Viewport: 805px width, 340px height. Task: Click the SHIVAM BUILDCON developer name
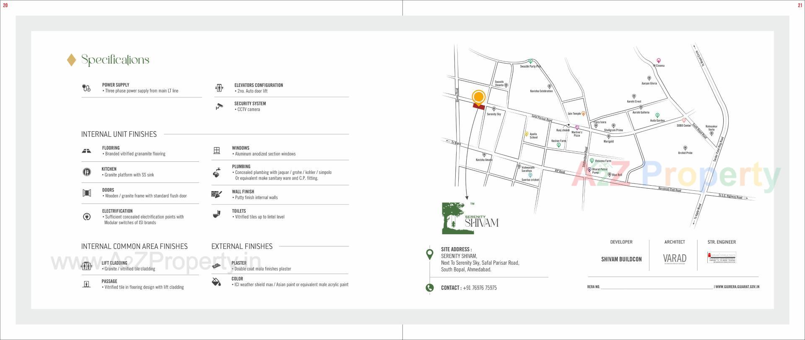click(621, 259)
